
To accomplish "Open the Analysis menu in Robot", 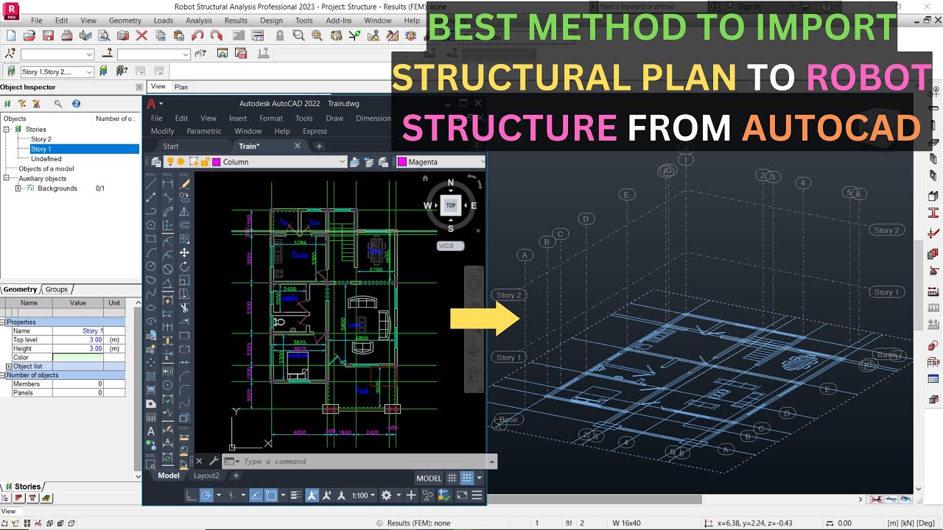I will pyautogui.click(x=199, y=21).
